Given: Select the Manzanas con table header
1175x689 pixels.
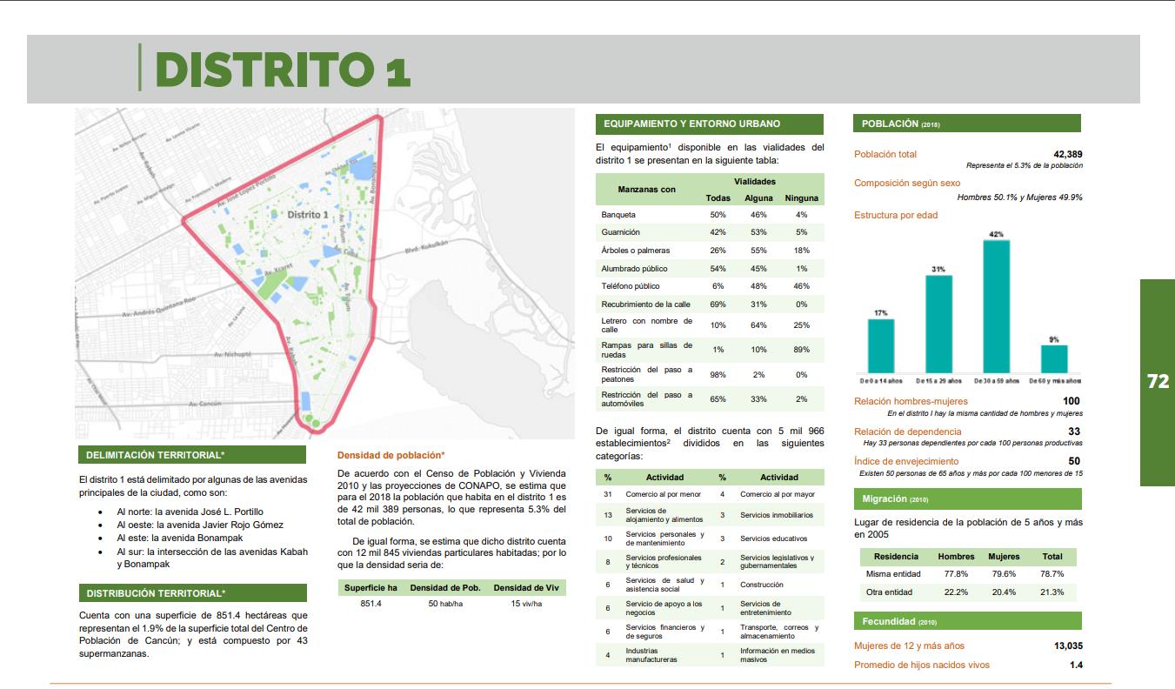Looking at the screenshot, I should tap(646, 189).
